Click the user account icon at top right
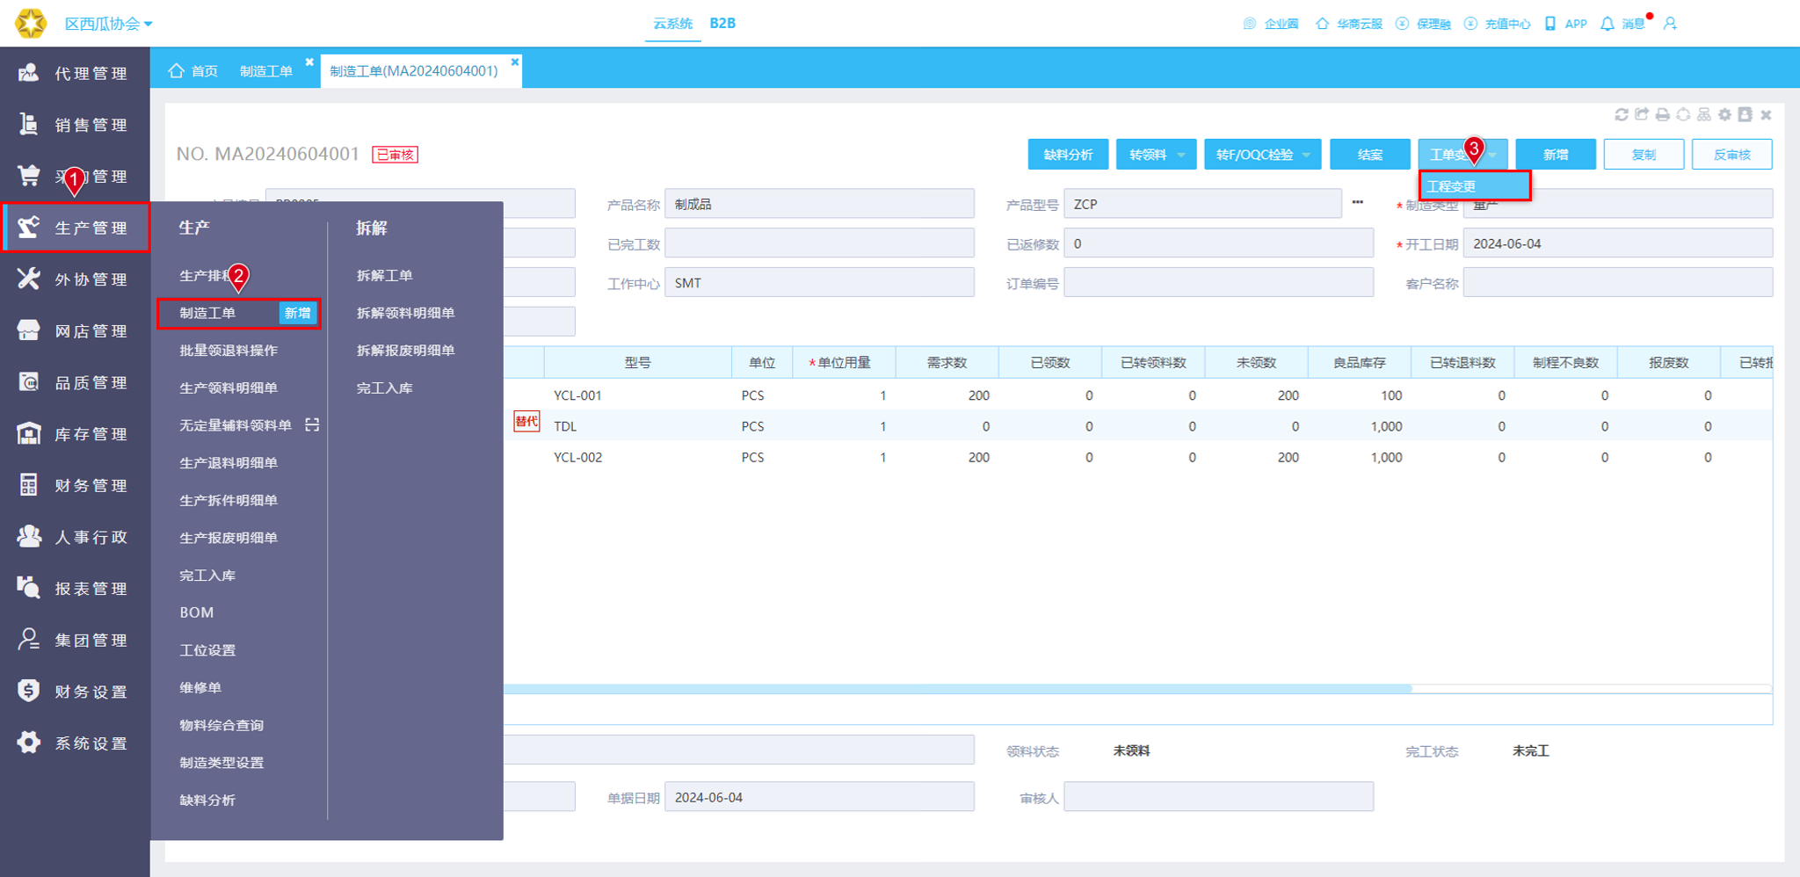The width and height of the screenshot is (1800, 877). click(1670, 24)
